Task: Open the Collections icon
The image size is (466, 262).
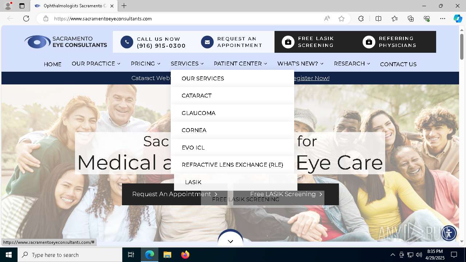Action: [x=411, y=19]
